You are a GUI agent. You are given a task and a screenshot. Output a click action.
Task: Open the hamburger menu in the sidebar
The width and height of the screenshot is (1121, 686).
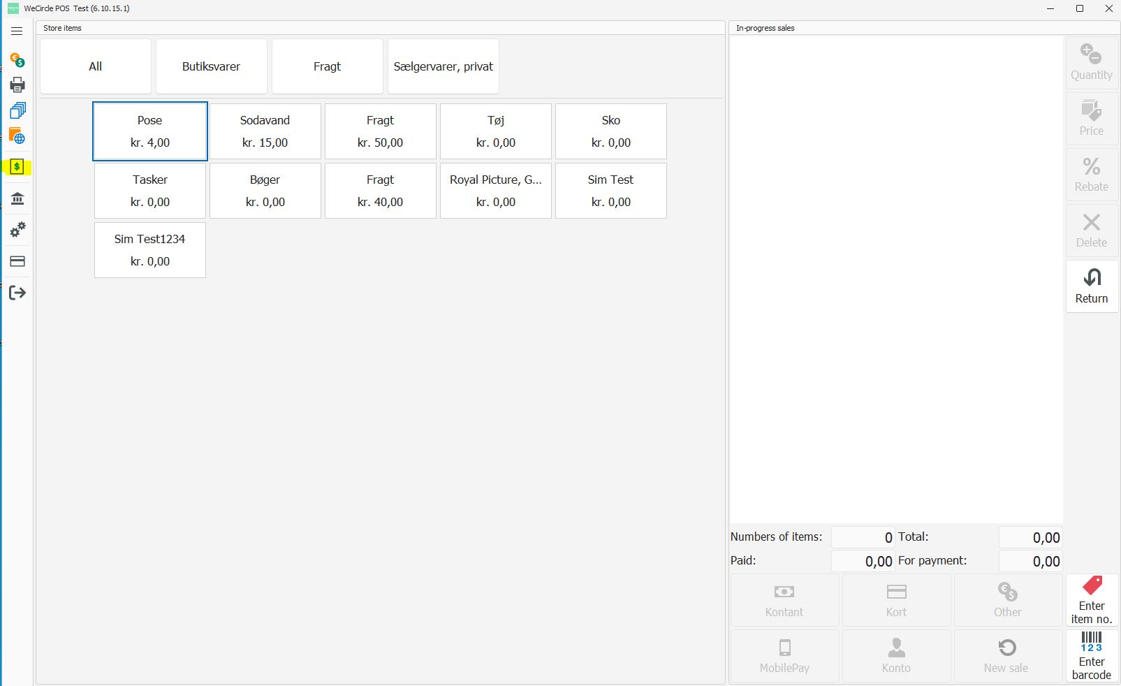tap(17, 31)
